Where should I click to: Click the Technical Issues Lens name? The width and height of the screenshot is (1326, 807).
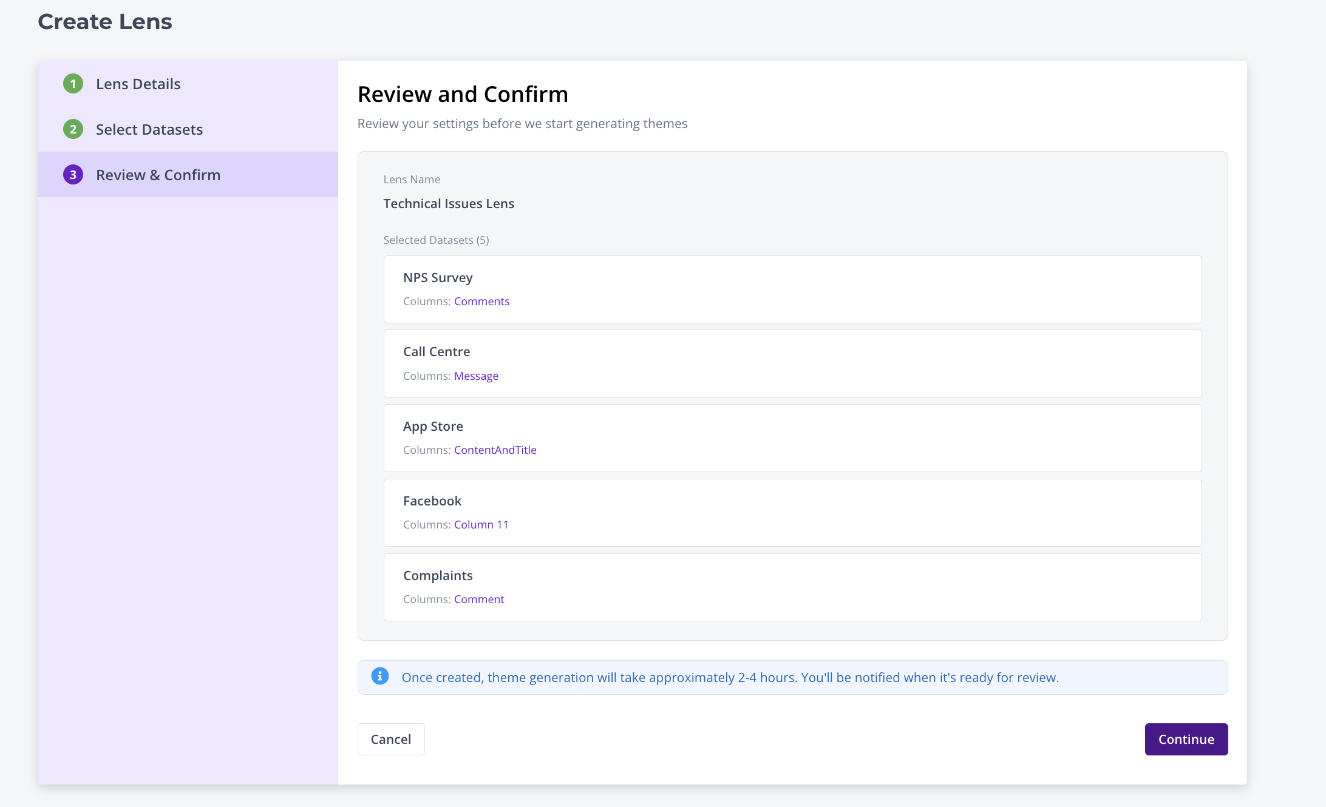click(x=449, y=204)
